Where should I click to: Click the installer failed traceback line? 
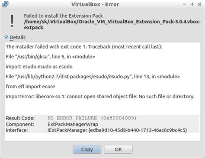(x=84, y=47)
